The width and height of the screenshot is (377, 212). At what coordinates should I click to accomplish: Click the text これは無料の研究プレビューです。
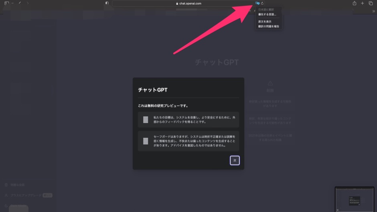click(x=164, y=106)
